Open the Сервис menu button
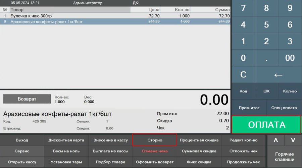Screen dimensions: 302x168 [x=22, y=151]
